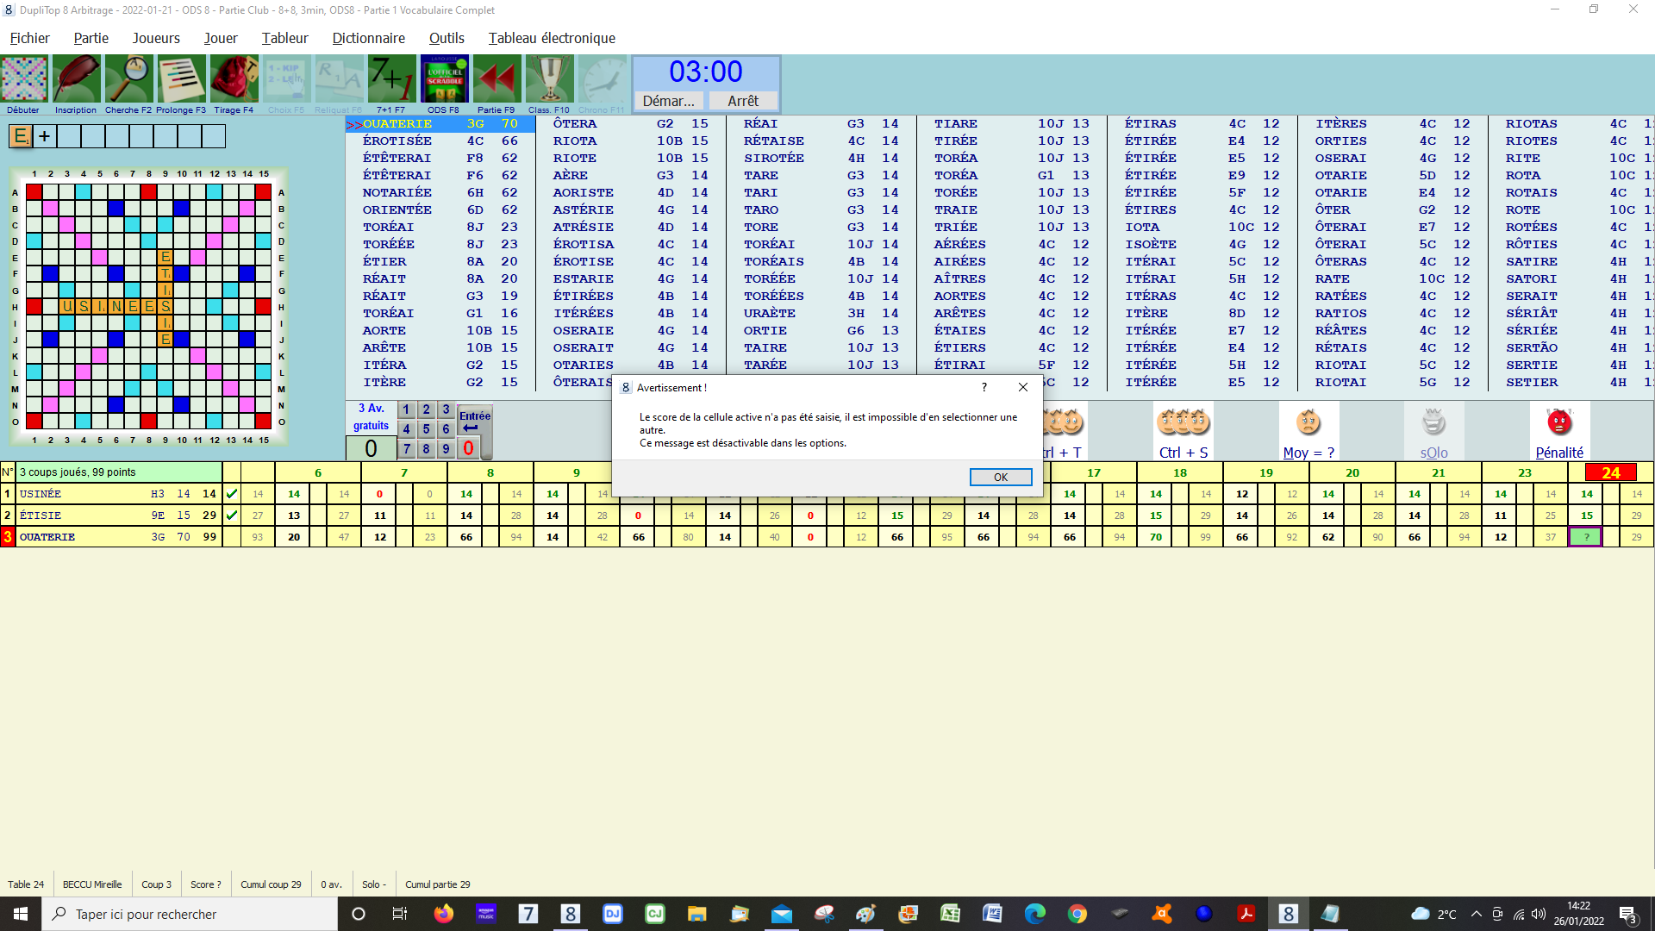Click Windows search box in taskbar
Screen dimensions: 1655x931
tap(190, 914)
